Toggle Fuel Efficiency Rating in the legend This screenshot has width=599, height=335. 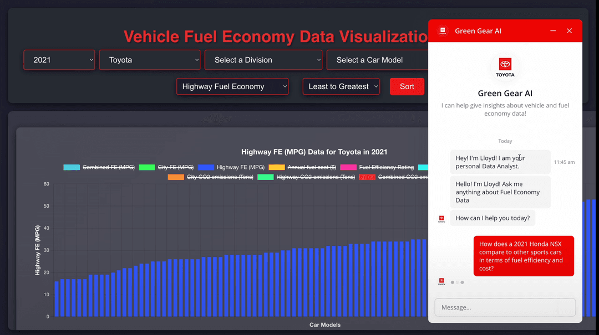tap(377, 167)
